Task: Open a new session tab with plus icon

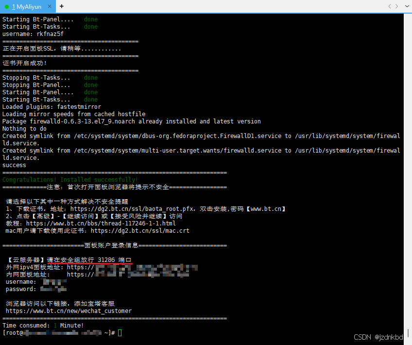Action: tap(62, 6)
